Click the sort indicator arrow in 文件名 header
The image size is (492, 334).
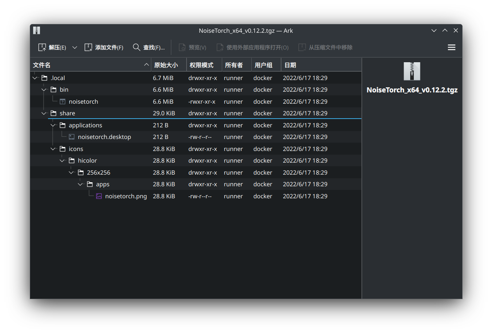coord(147,65)
